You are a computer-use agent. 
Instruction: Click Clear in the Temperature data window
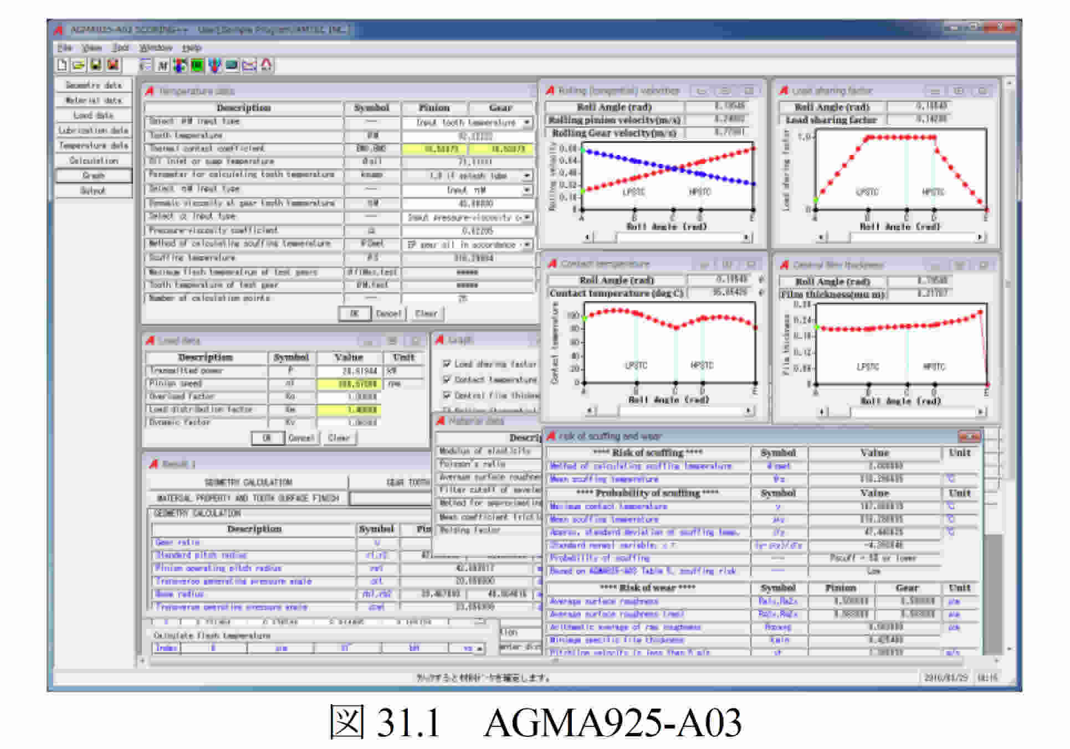coord(426,313)
